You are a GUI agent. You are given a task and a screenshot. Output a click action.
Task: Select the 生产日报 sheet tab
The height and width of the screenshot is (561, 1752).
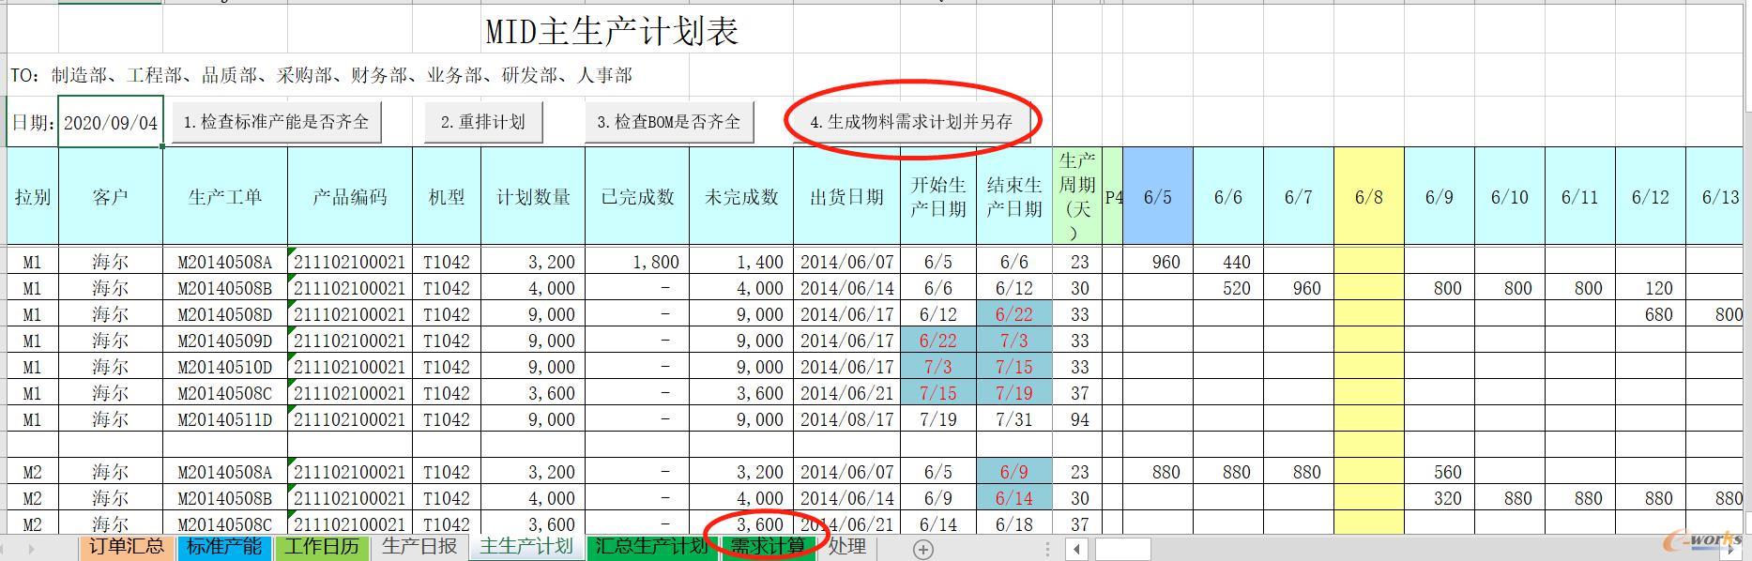click(x=419, y=547)
